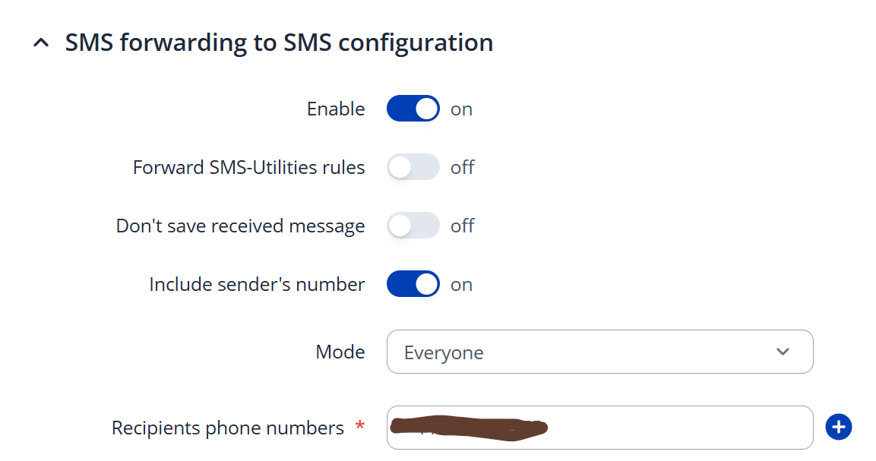Enable the Don't save received message switch
The width and height of the screenshot is (876, 461).
[413, 226]
